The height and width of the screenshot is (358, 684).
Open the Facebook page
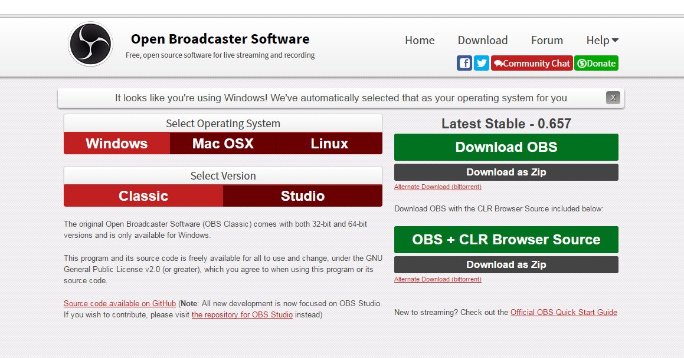pyautogui.click(x=464, y=62)
